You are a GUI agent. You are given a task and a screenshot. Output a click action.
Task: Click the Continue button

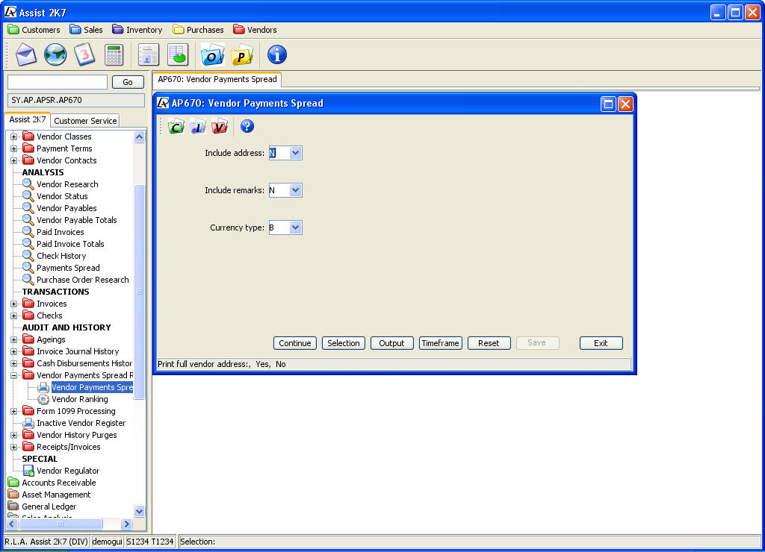pyautogui.click(x=294, y=343)
